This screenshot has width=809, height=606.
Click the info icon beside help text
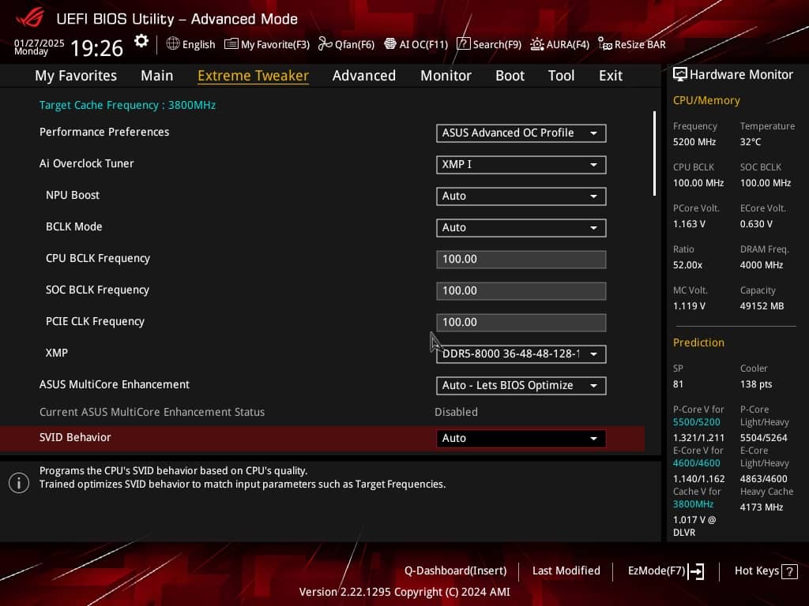coord(19,483)
